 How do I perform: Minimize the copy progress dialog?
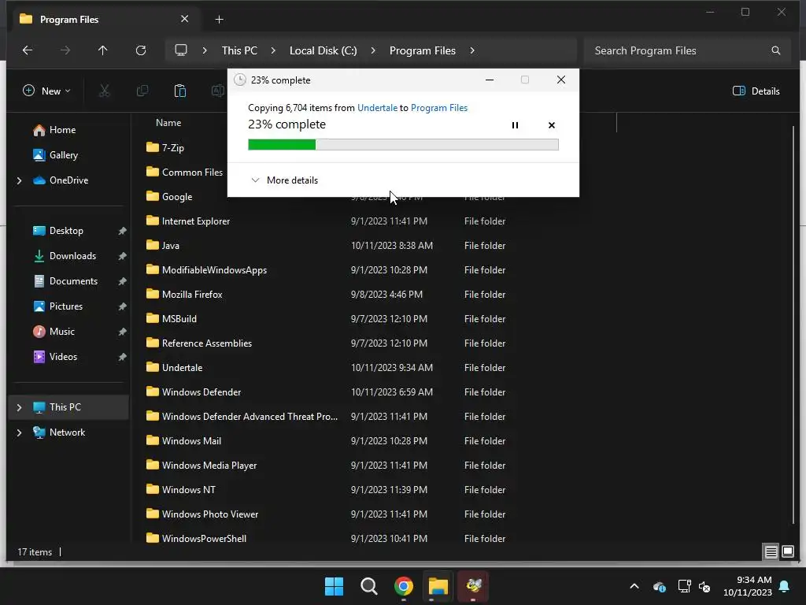[490, 80]
